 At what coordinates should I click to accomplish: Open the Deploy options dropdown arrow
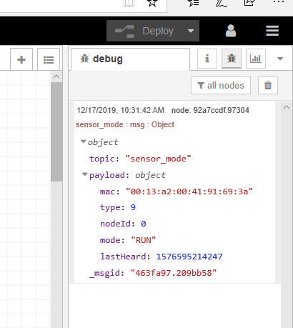[191, 31]
